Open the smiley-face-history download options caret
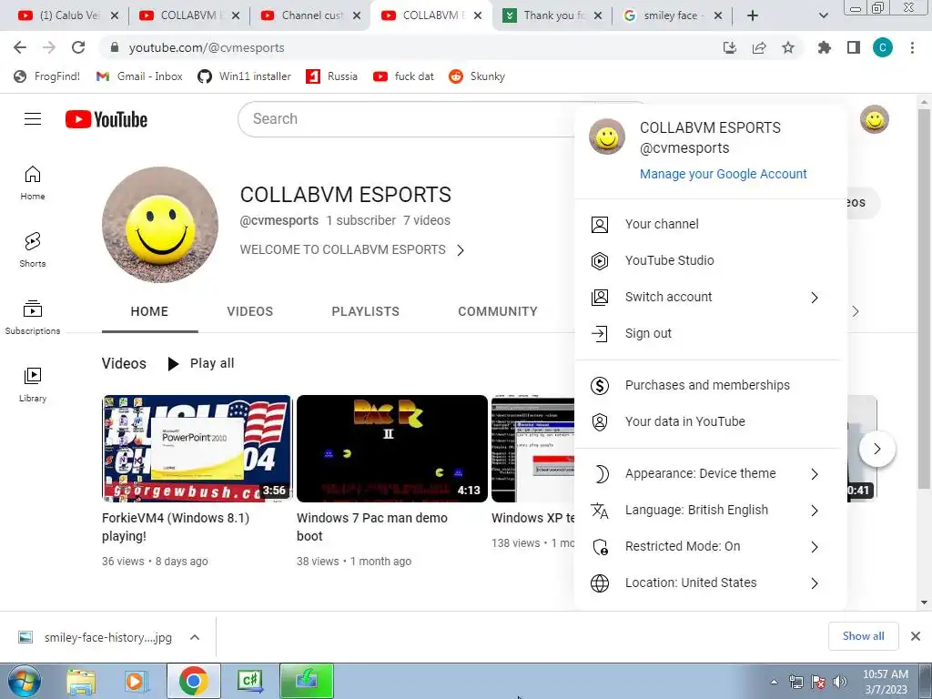Viewport: 932px width, 699px height. point(195,637)
